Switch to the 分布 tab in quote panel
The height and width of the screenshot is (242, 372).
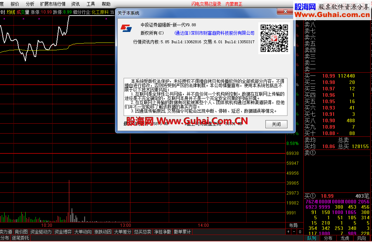tap(328, 238)
